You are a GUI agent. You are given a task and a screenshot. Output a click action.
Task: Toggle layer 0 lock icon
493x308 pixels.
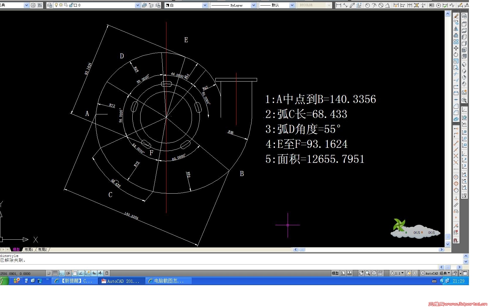[x=71, y=5]
